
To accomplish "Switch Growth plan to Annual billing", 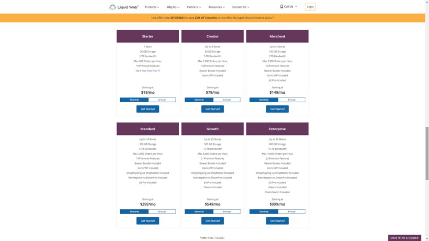I will 227,212.
